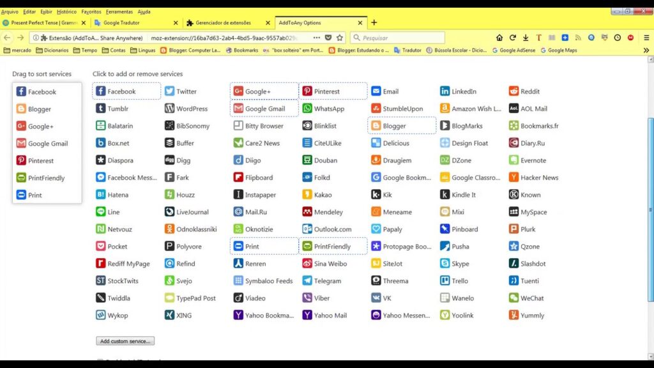
Task: Toggle off Google Gmail in grid
Action: coord(264,109)
